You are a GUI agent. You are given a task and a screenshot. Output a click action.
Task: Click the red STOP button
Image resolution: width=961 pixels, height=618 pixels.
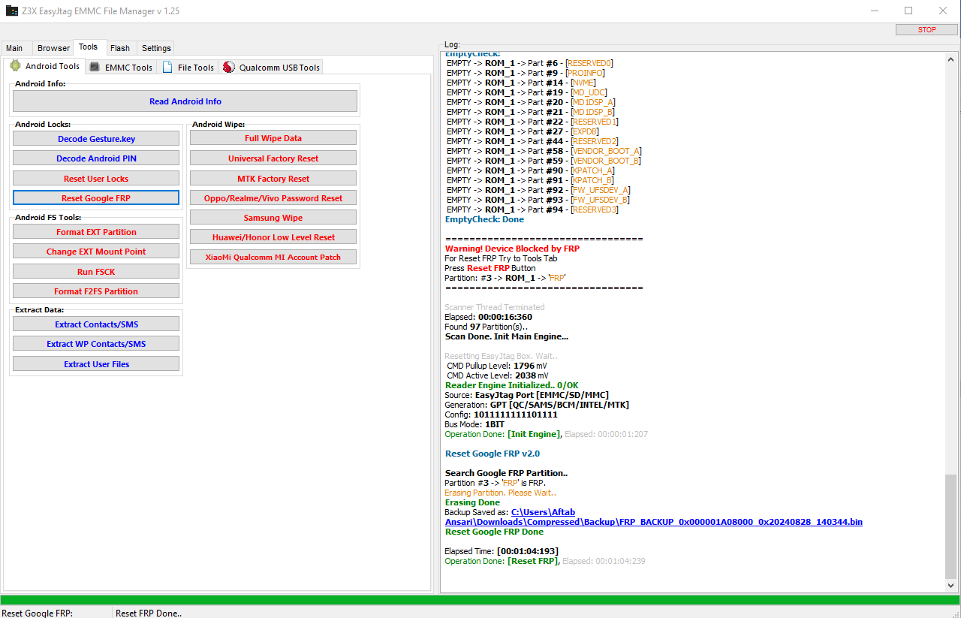coord(927,30)
